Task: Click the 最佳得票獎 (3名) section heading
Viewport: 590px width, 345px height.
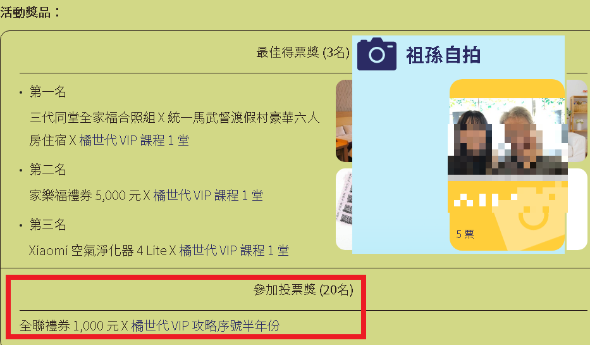Action: [x=303, y=53]
